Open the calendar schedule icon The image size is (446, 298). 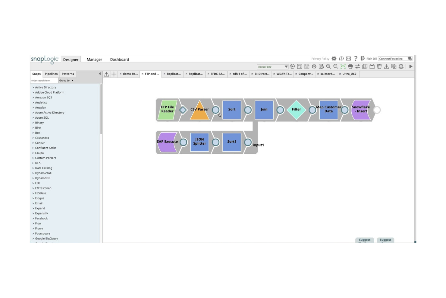(372, 66)
